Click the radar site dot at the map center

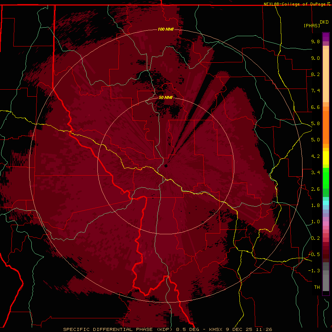166,166
